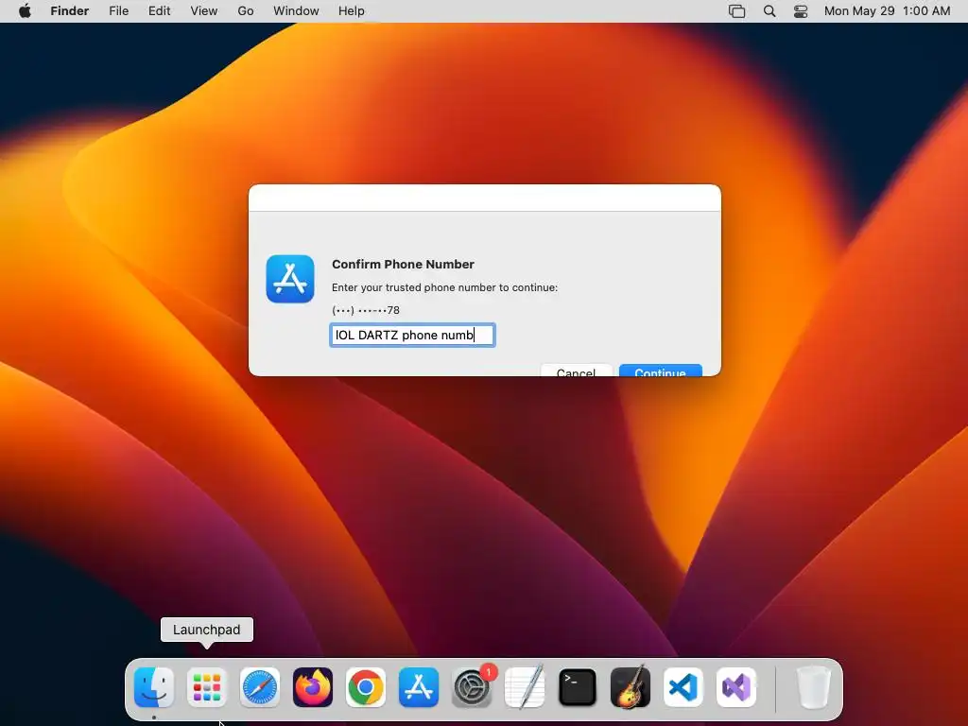This screenshot has width=968, height=726.
Task: Launch Safari from the Dock
Action: click(260, 687)
